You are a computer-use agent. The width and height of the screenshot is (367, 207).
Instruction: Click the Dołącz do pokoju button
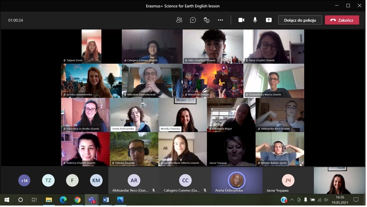pyautogui.click(x=300, y=20)
